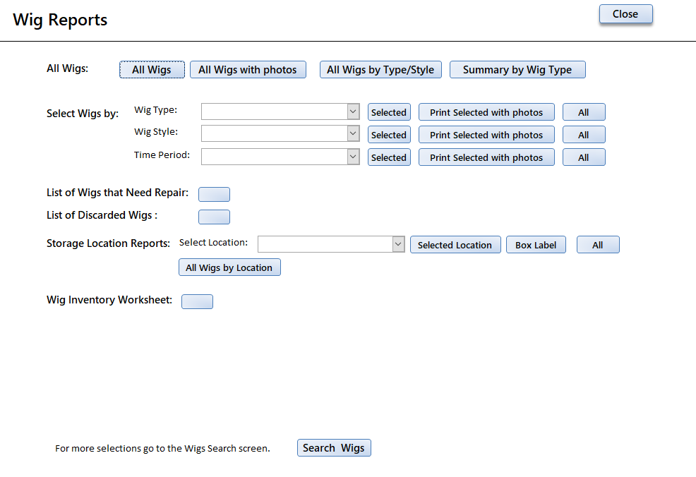Open All Wigs by Type/Style report
Viewport: 696px width, 477px height.
(x=380, y=70)
